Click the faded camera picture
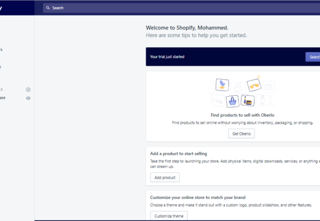Screen dimensions: 320x221 [269, 87]
